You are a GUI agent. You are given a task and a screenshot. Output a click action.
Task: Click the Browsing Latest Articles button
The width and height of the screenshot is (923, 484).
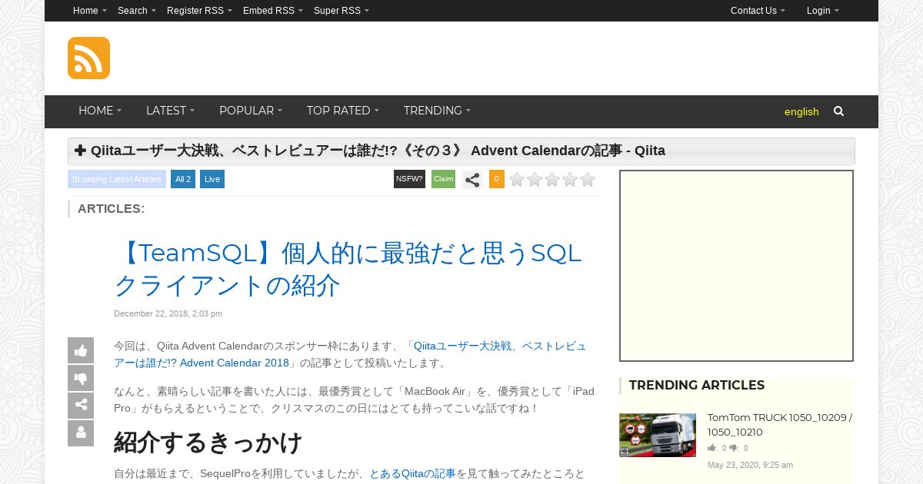pyautogui.click(x=117, y=179)
